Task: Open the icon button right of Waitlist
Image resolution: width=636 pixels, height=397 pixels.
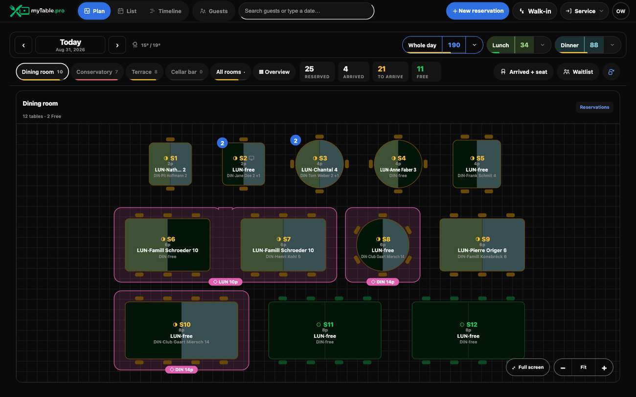Action: tap(611, 72)
